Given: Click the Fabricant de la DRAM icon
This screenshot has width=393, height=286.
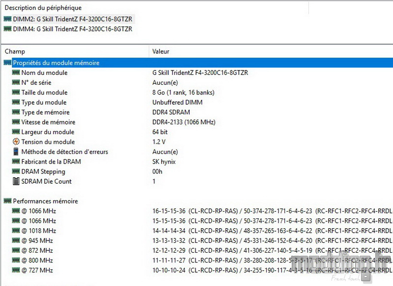Looking at the screenshot, I should [x=16, y=161].
